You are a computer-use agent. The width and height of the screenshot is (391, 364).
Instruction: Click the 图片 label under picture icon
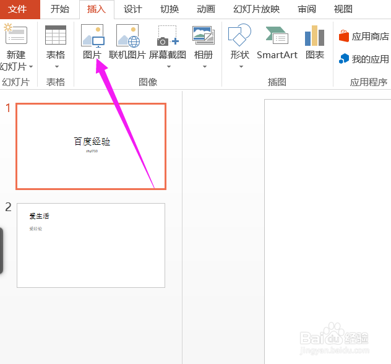(x=92, y=55)
